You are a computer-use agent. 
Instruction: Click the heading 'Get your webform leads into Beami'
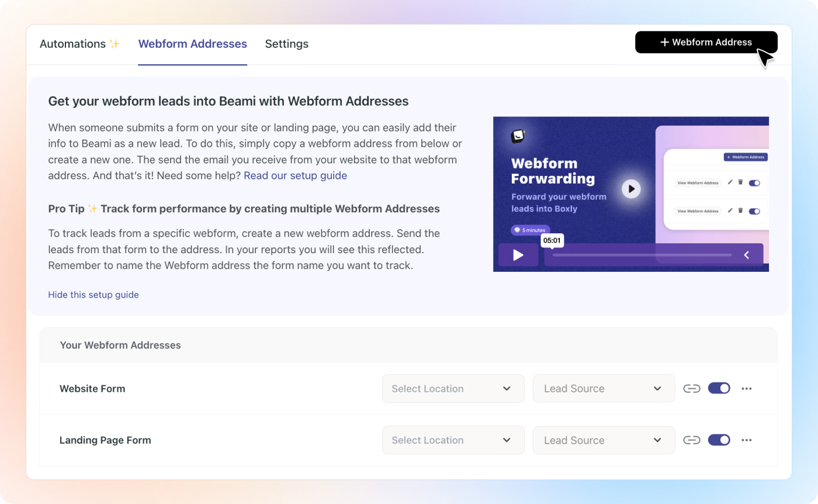click(228, 101)
